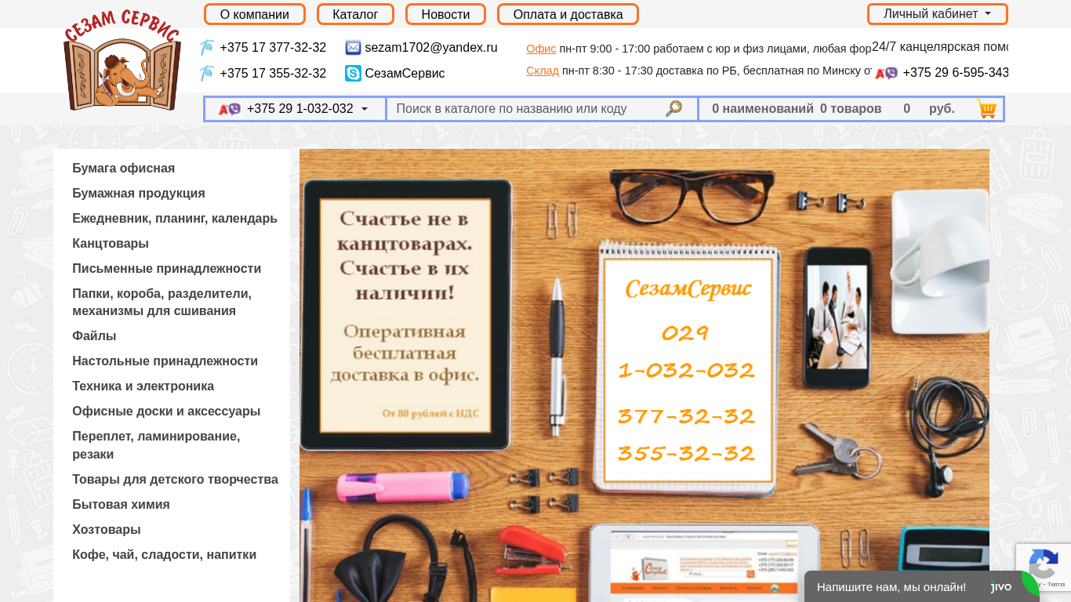Click the phone icon beside +375 17 377-32-32
The image size is (1071, 602).
(207, 48)
